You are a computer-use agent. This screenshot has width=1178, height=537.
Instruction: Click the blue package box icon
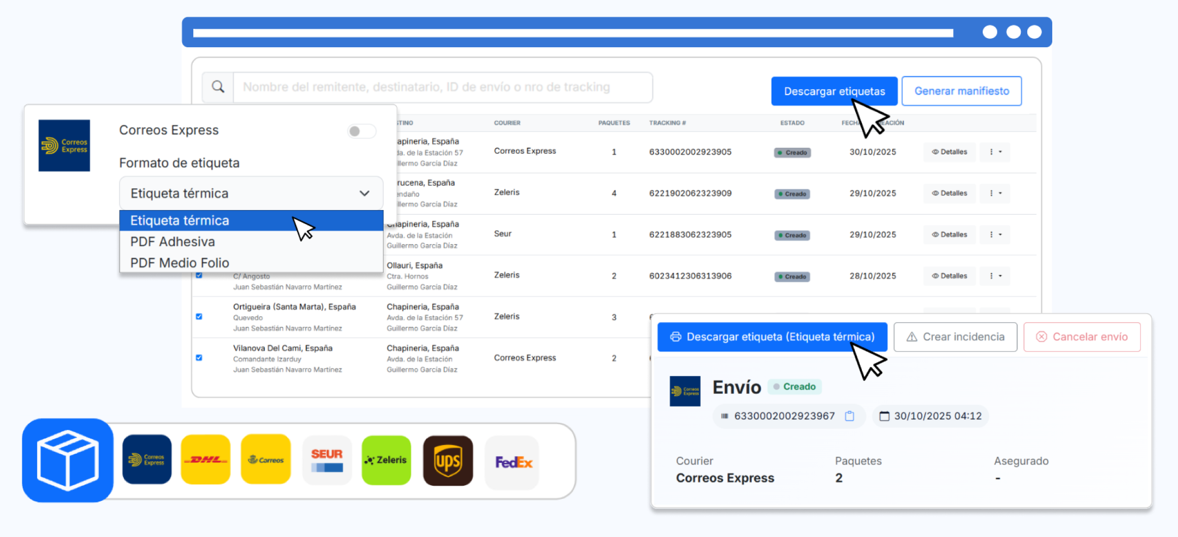point(68,460)
